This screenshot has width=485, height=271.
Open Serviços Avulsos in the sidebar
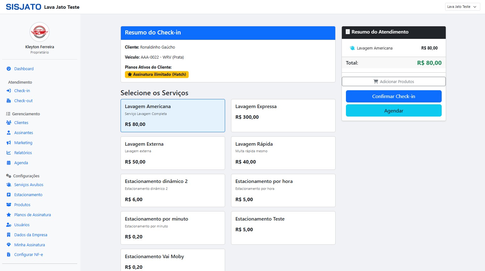tap(29, 185)
